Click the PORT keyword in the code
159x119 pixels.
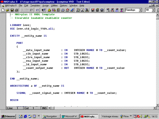coord(20,43)
